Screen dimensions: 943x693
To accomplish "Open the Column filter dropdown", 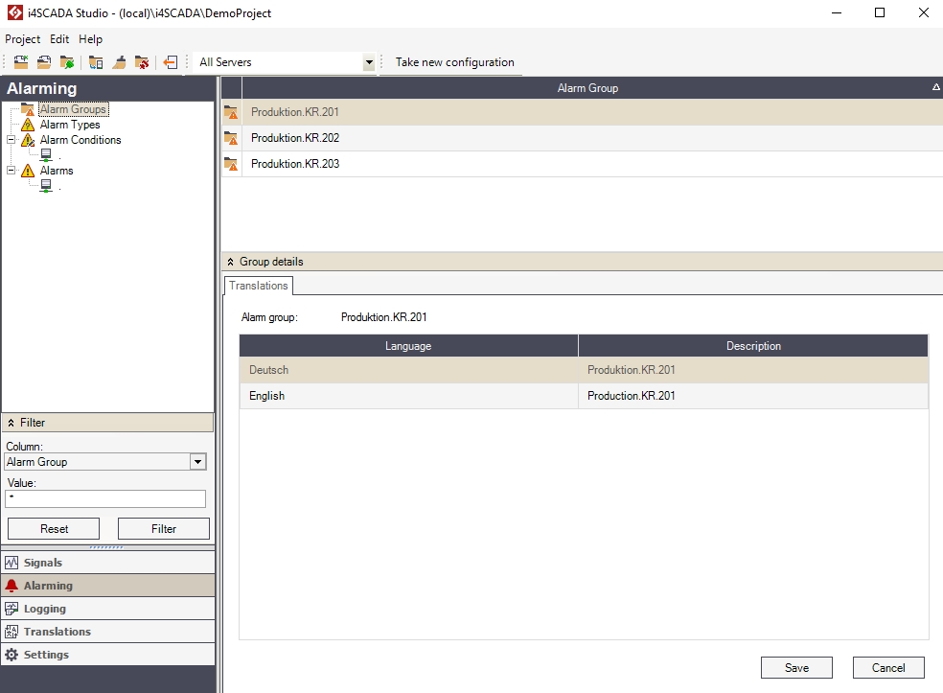I will (197, 462).
